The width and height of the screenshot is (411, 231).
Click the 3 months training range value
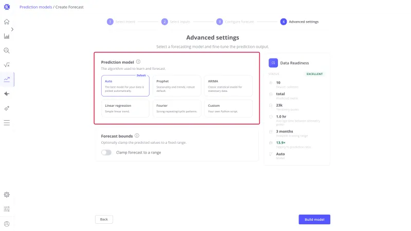point(285,131)
